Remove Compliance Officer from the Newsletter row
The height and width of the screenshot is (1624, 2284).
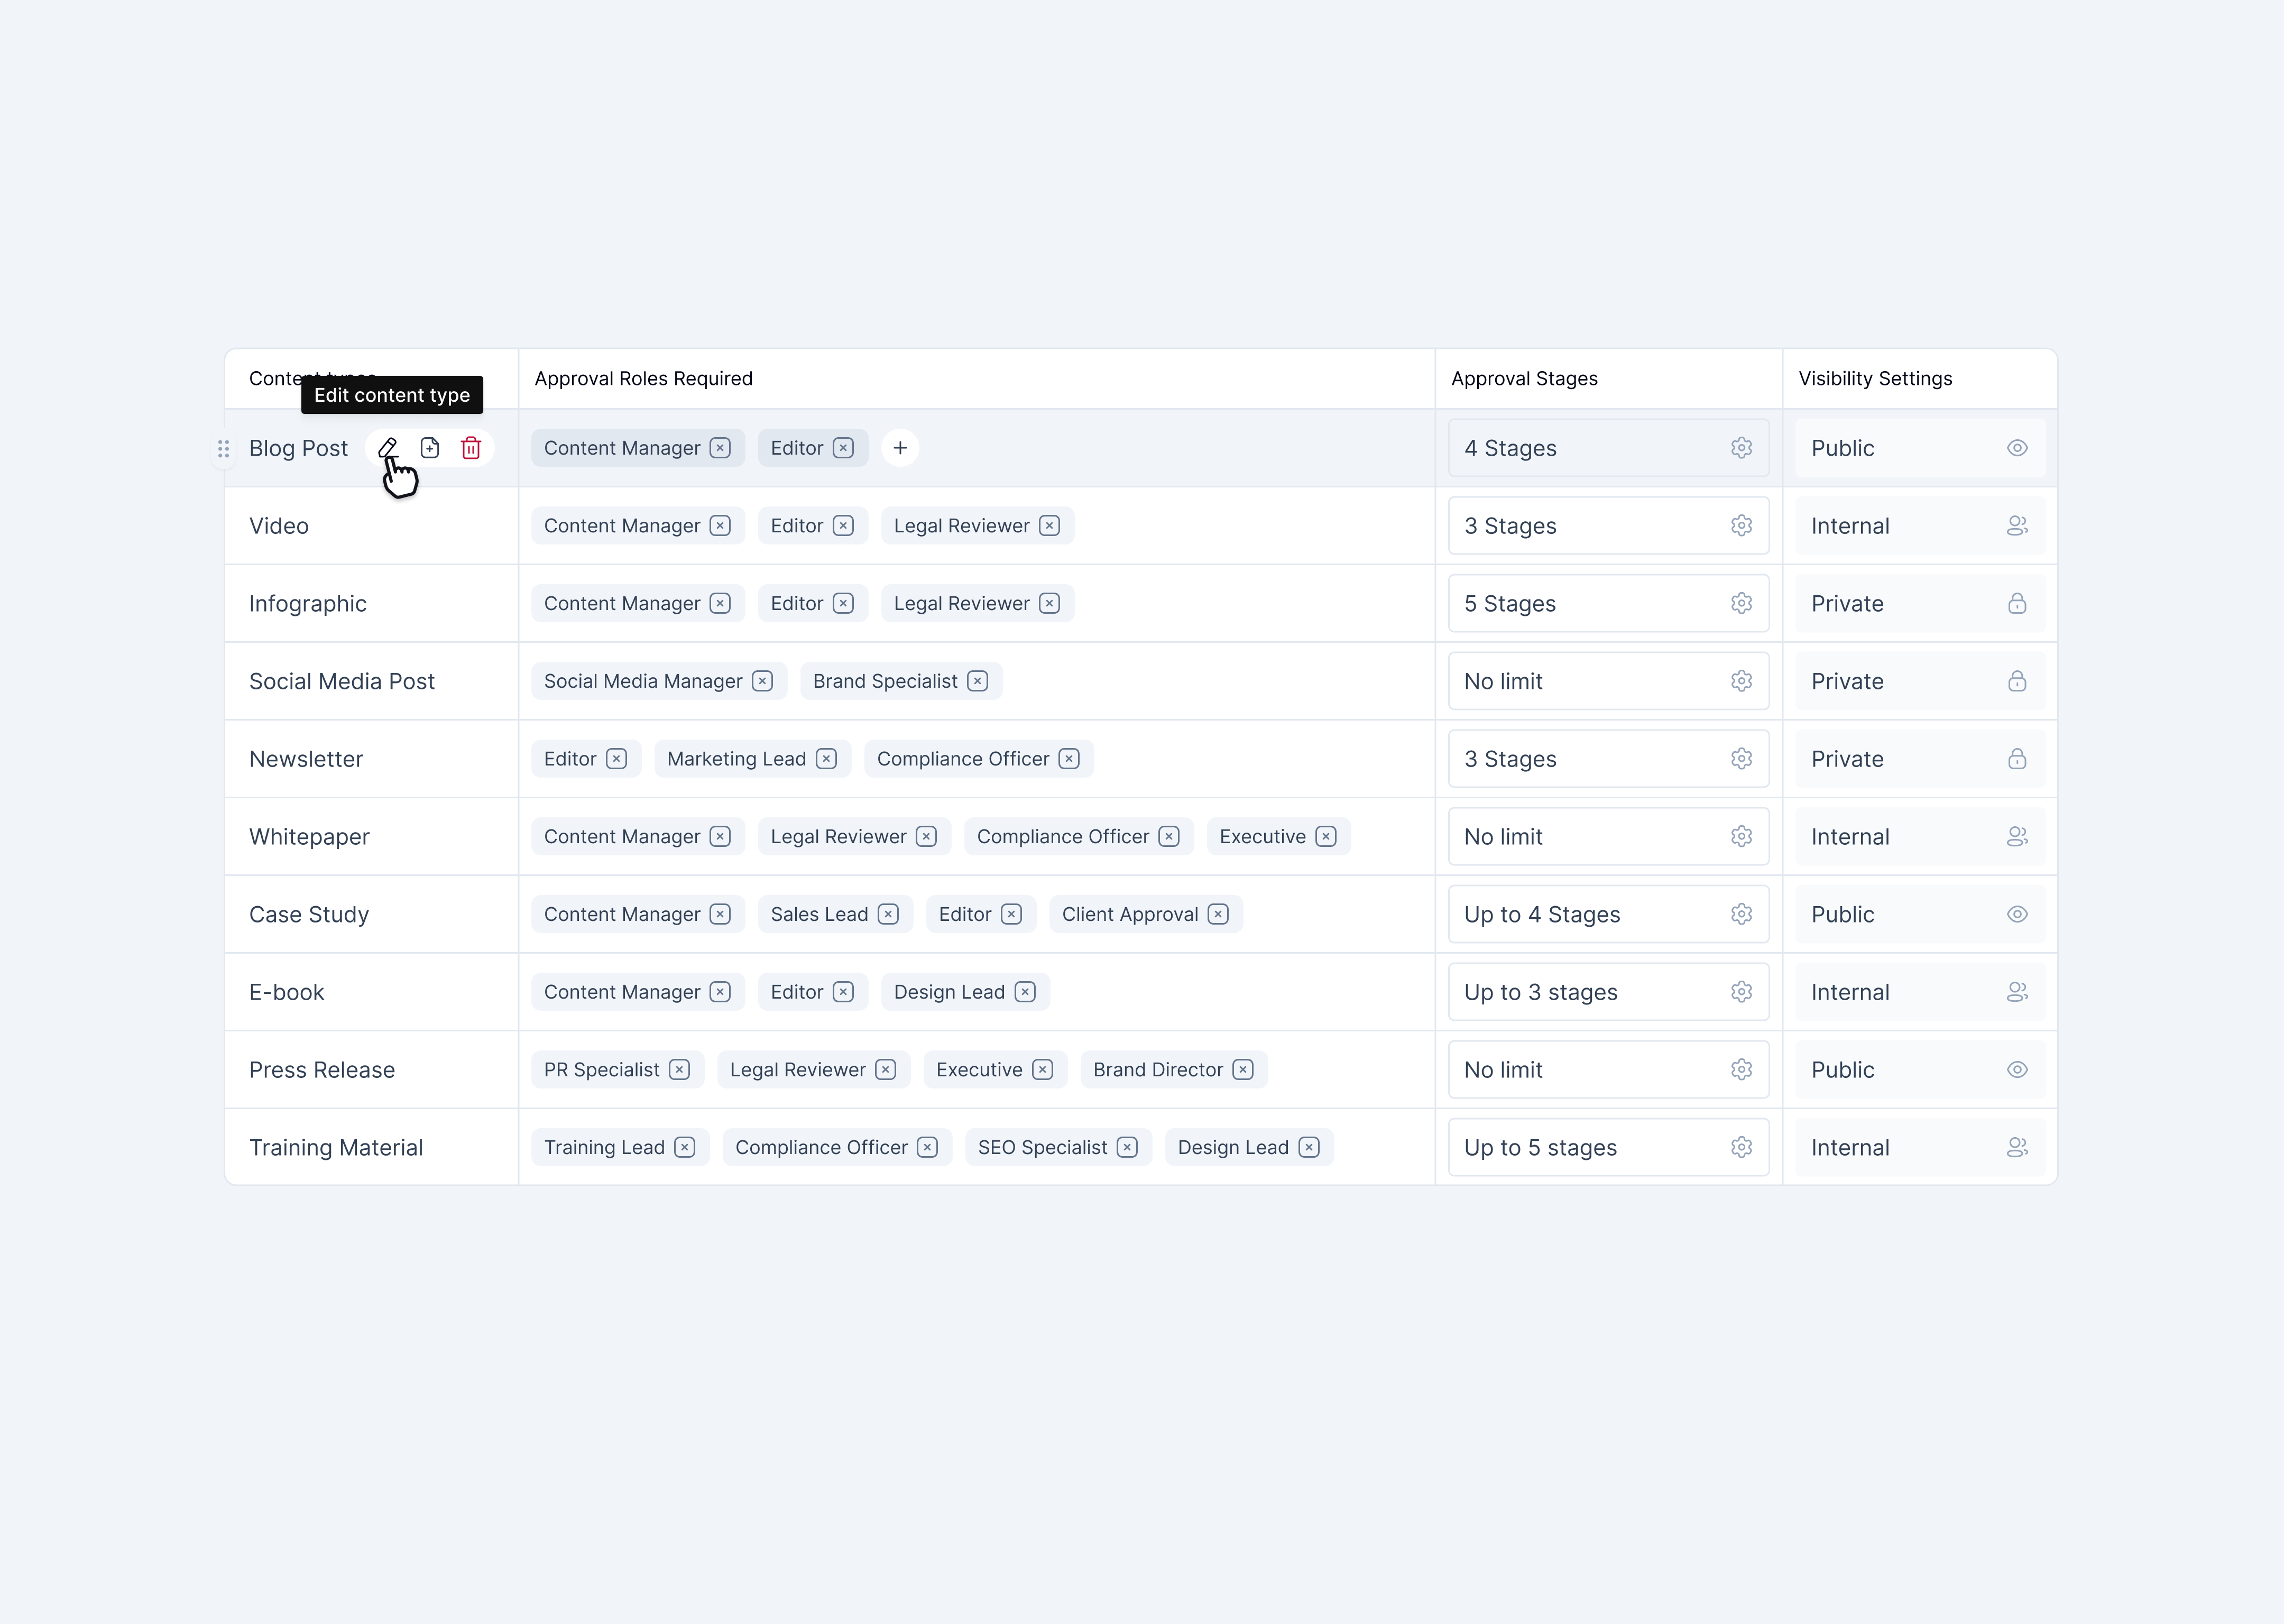pos(1069,758)
